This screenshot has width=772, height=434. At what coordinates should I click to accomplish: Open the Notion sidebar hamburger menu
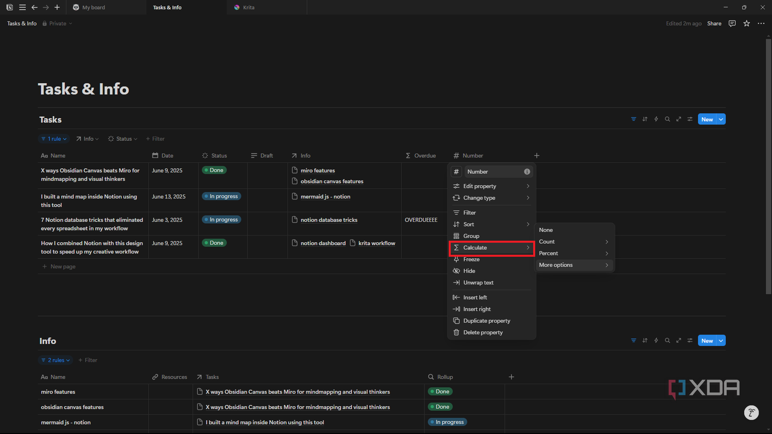point(22,7)
